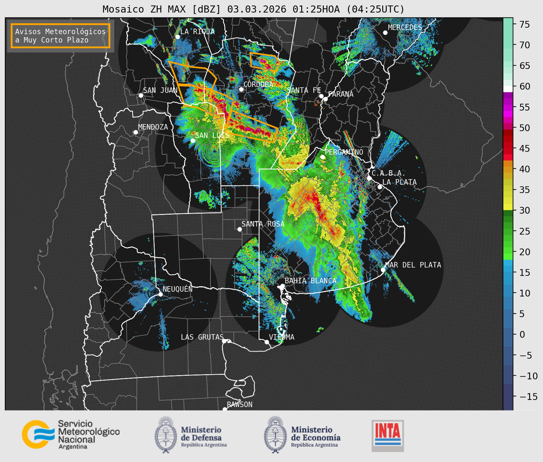Click the C.A.B.A. city label

coord(389,173)
